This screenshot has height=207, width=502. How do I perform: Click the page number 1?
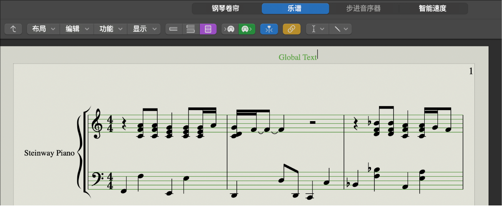[471, 71]
